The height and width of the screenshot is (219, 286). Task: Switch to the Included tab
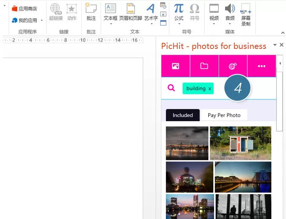[183, 115]
